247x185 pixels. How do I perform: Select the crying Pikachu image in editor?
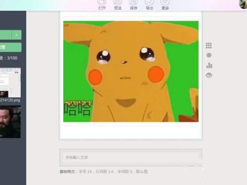pyautogui.click(x=131, y=72)
